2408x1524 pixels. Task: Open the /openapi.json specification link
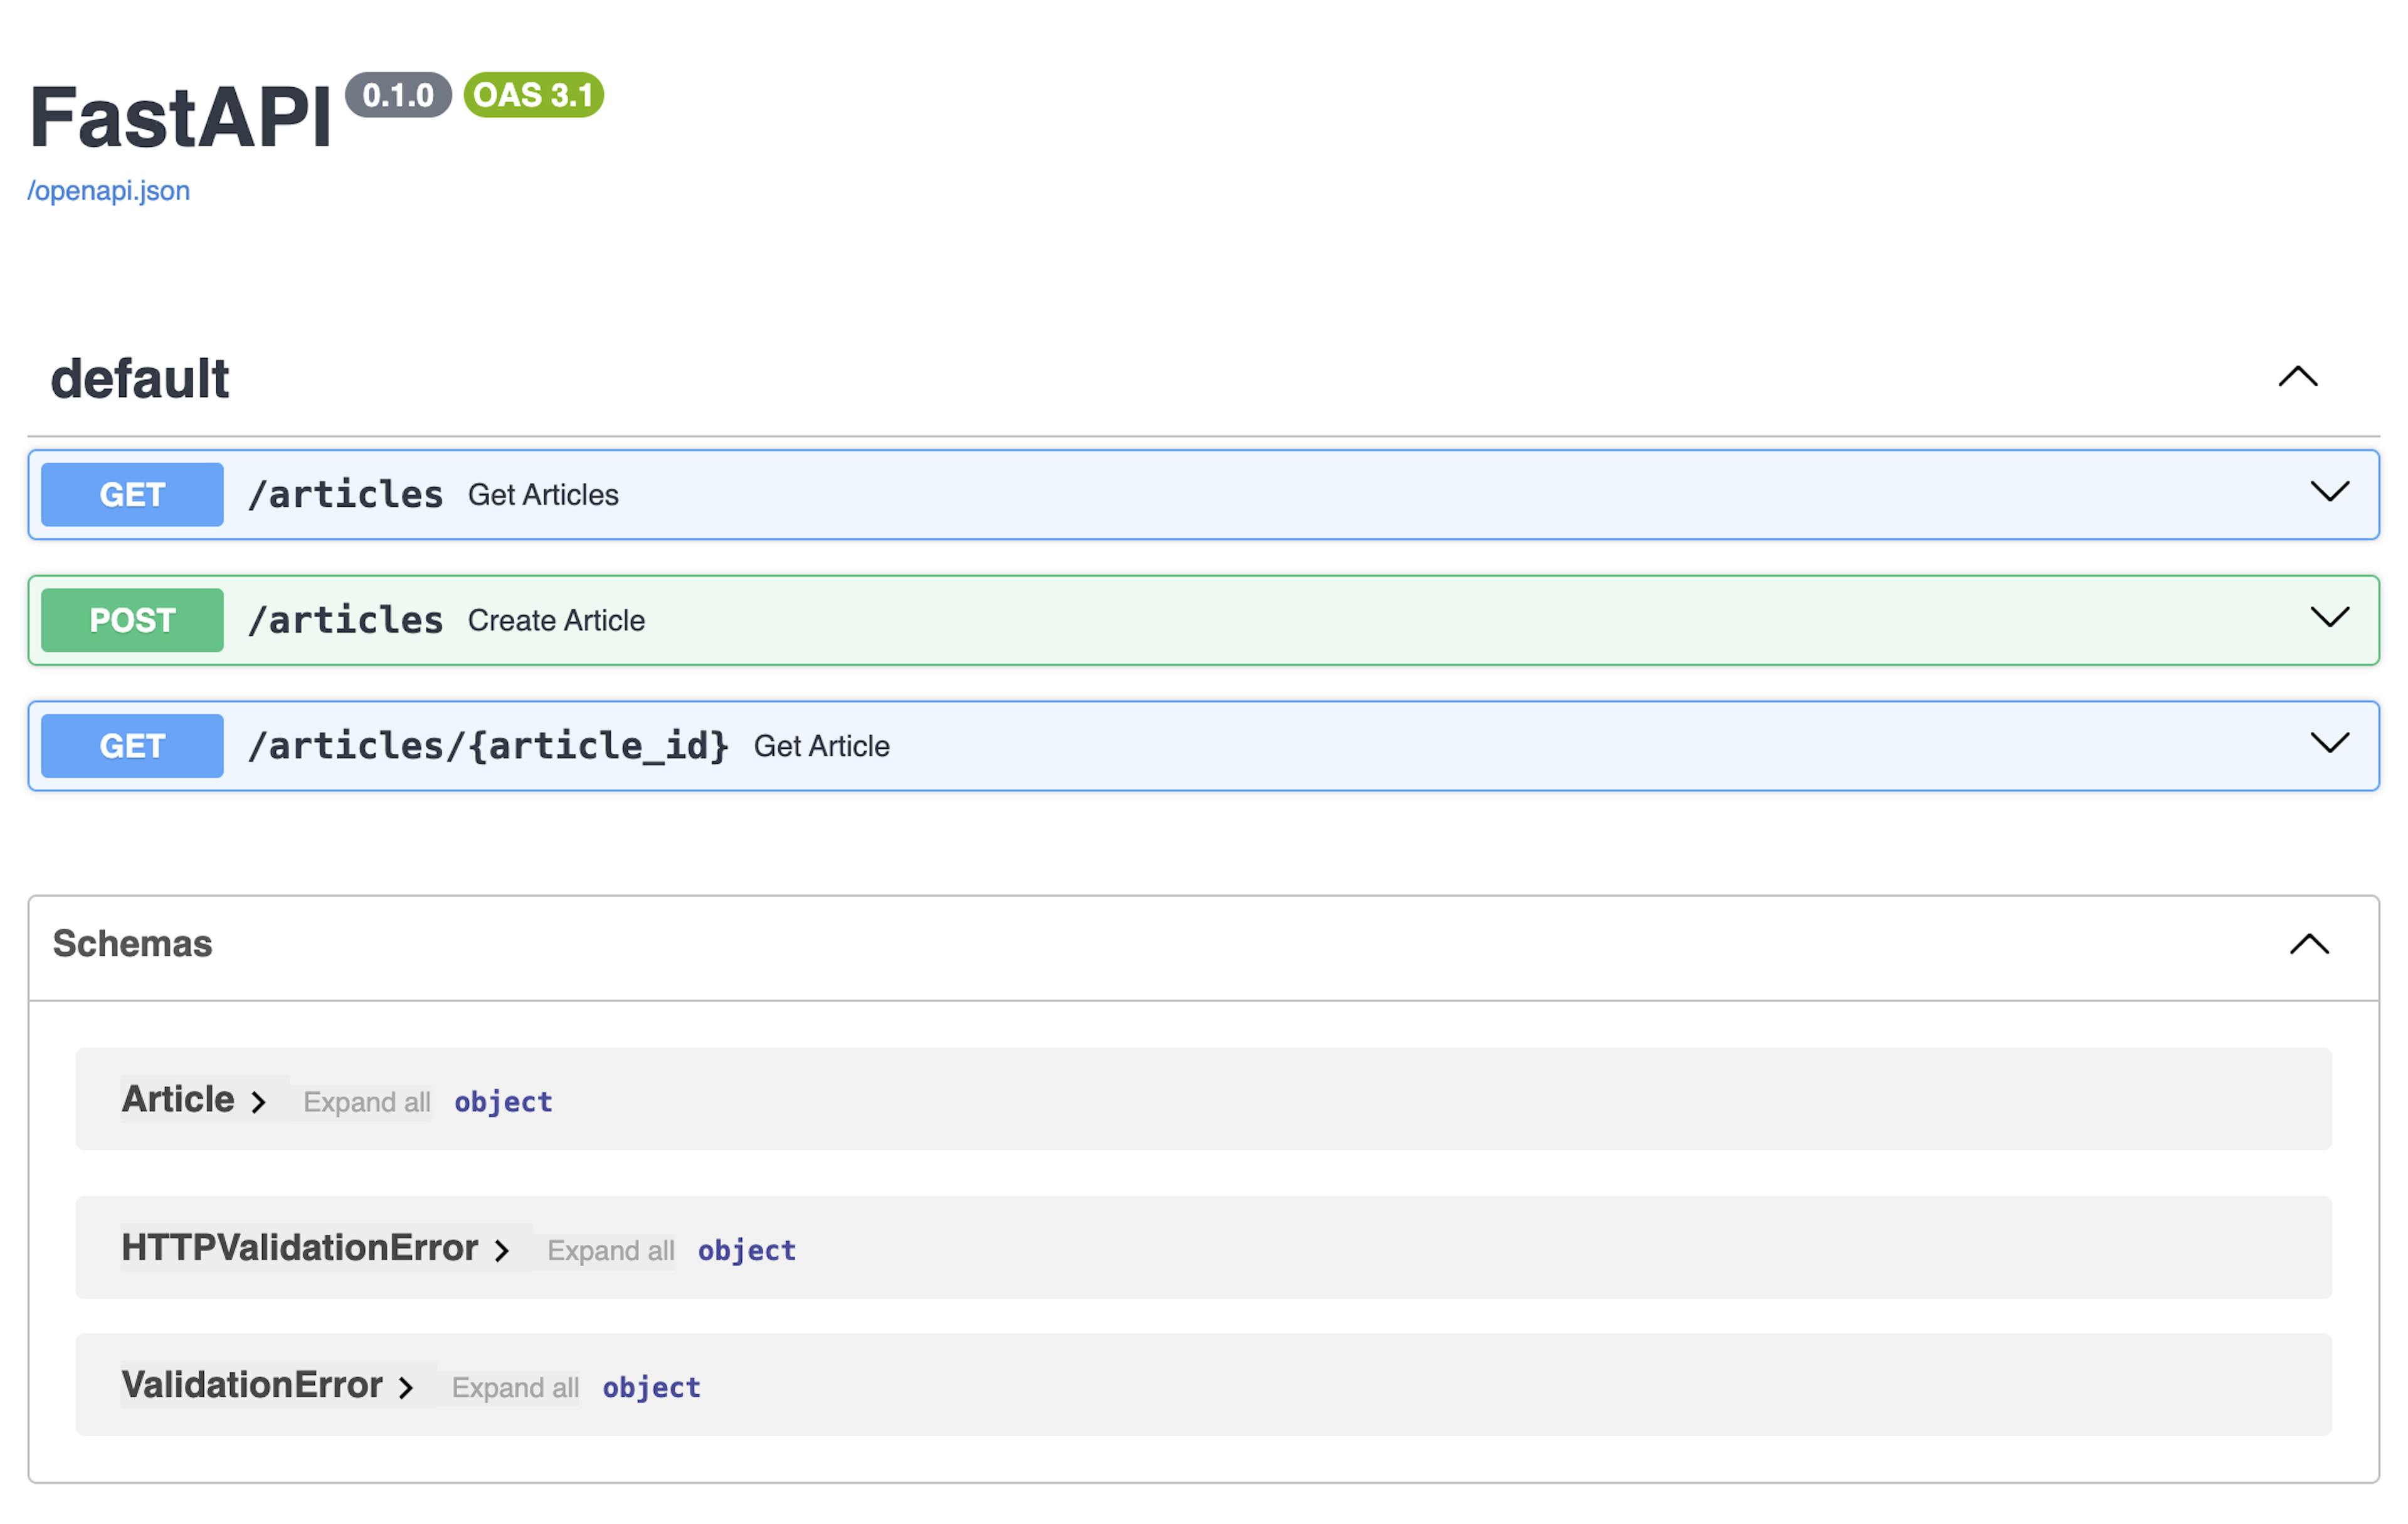[108, 190]
